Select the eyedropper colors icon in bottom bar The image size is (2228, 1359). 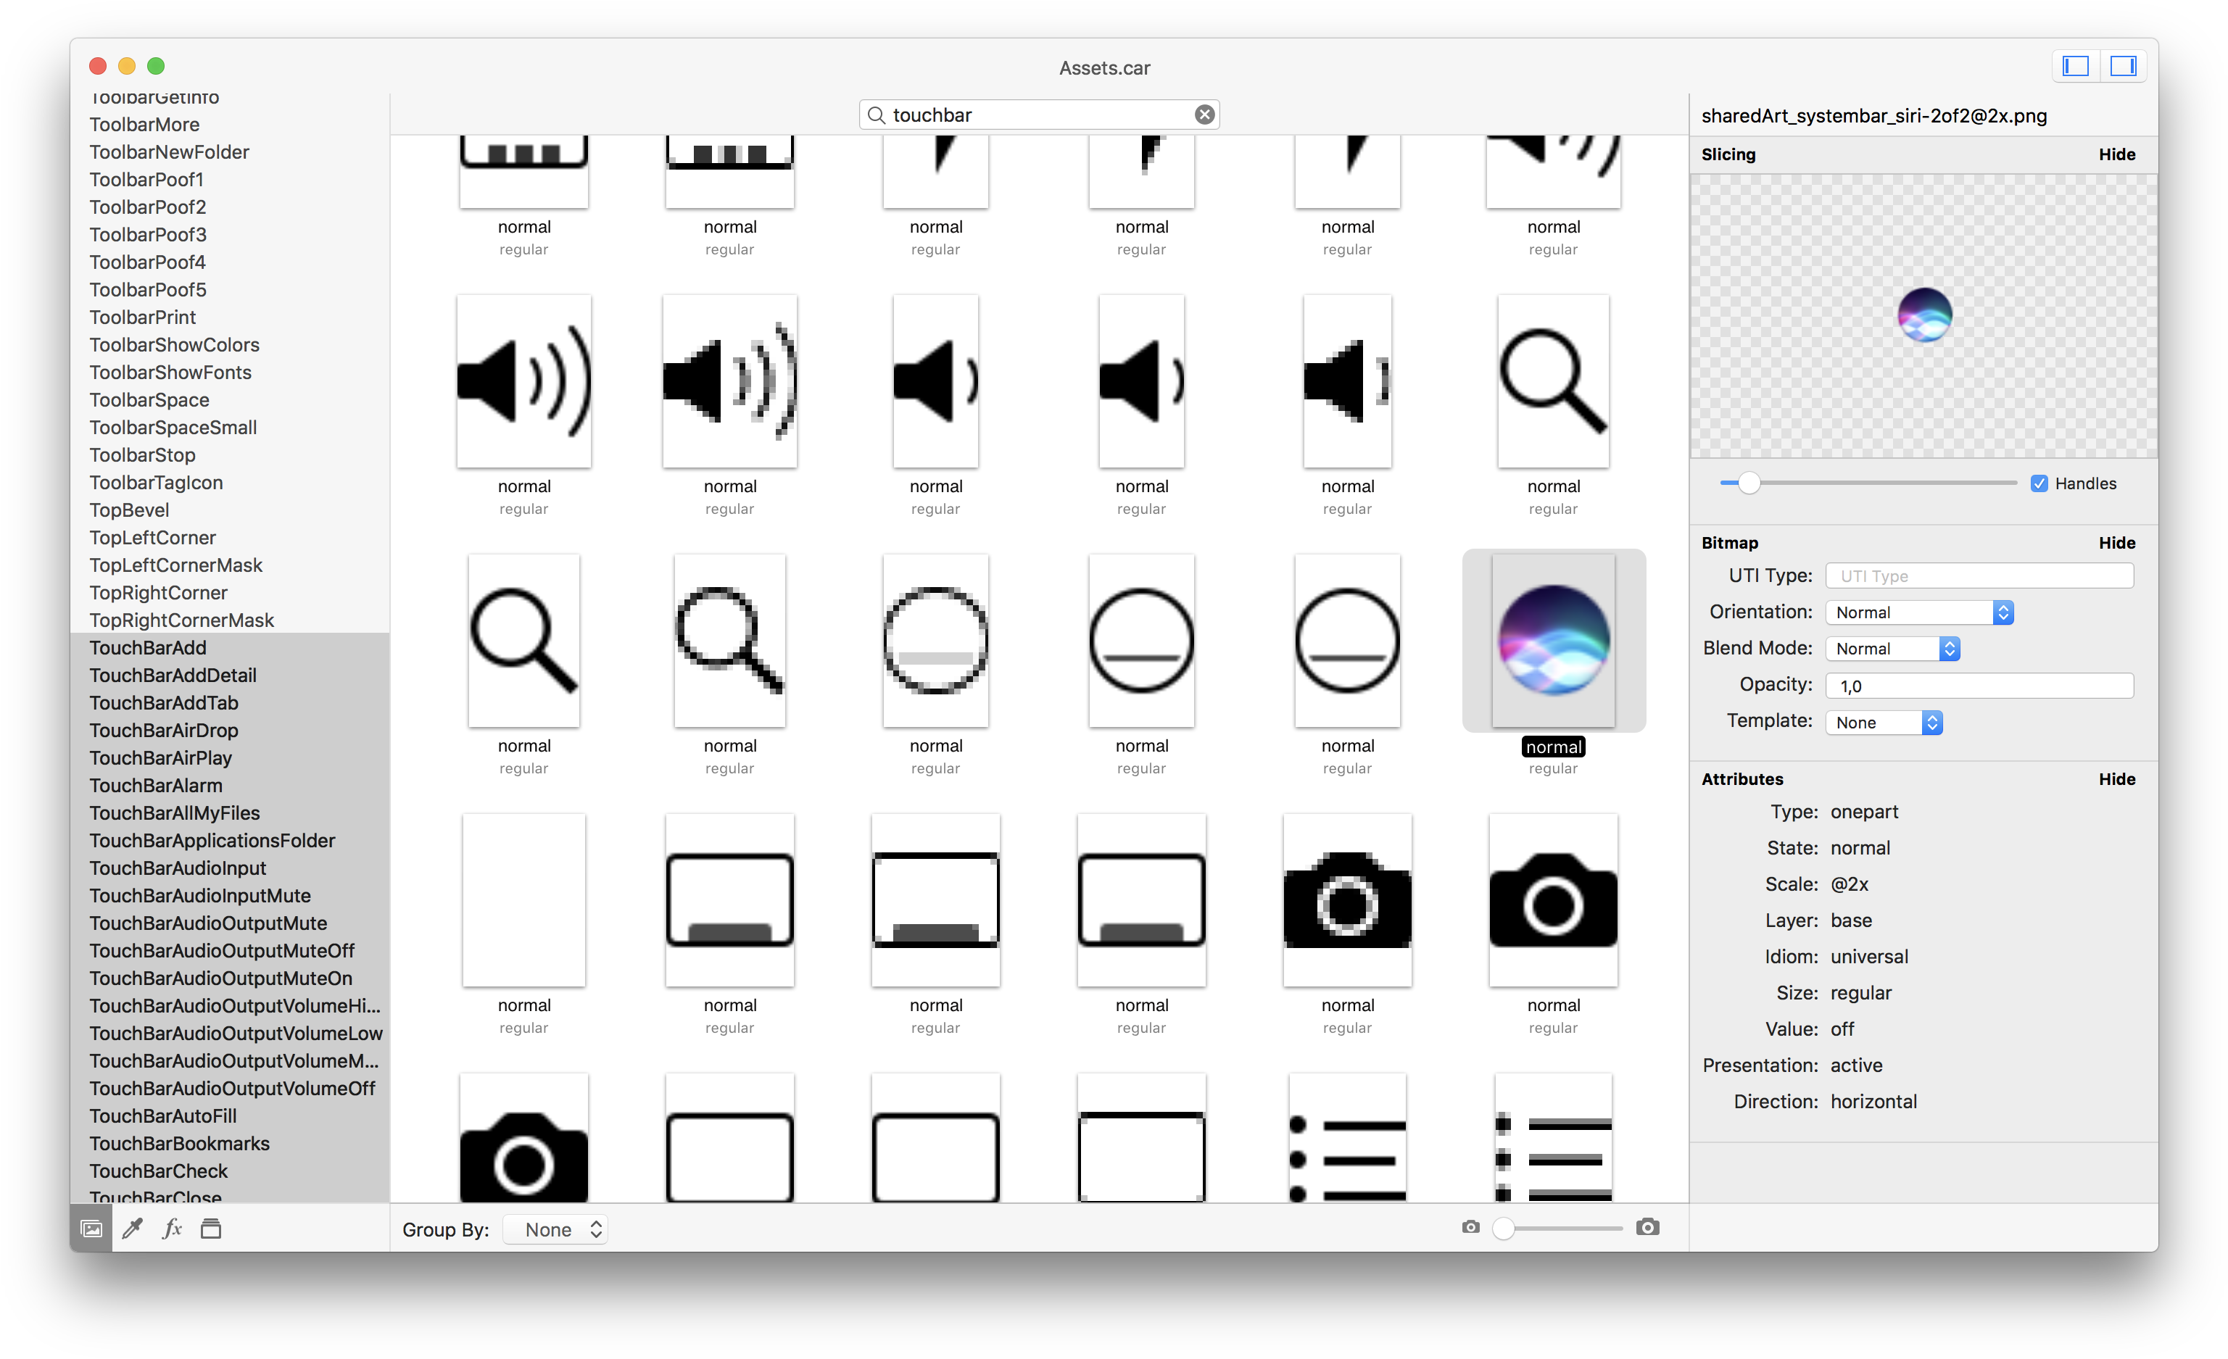coord(132,1229)
